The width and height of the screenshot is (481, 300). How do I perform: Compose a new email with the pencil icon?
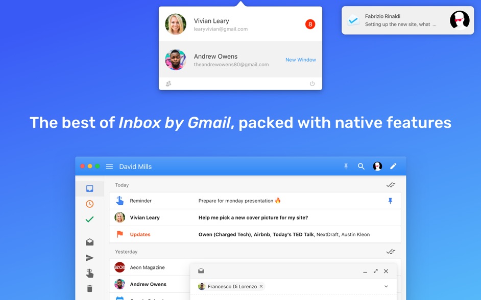(x=393, y=166)
